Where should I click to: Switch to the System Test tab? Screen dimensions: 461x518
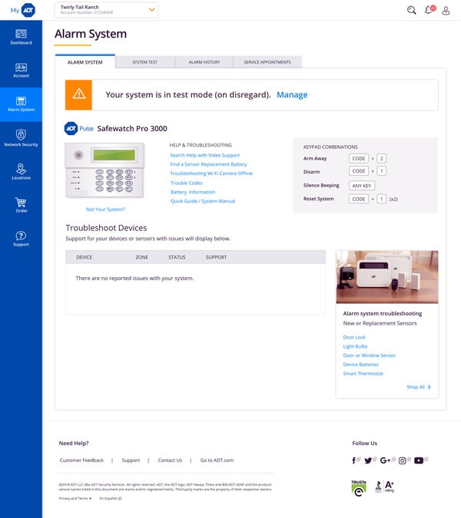145,62
